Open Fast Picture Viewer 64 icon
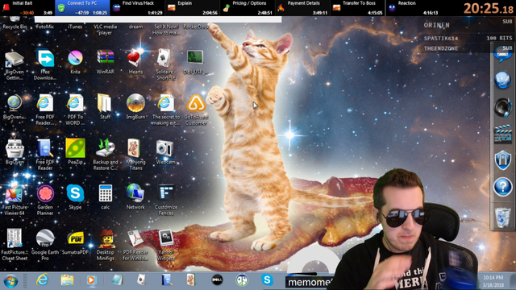 click(14, 193)
